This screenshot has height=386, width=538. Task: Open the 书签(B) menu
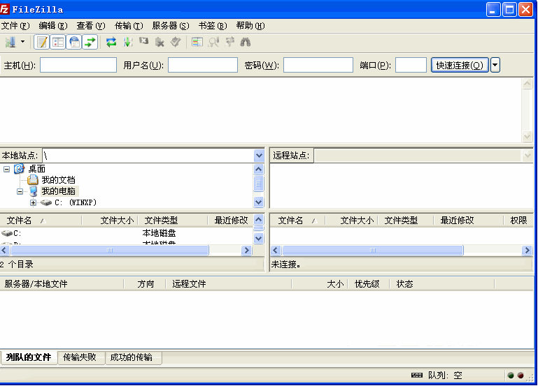click(213, 26)
